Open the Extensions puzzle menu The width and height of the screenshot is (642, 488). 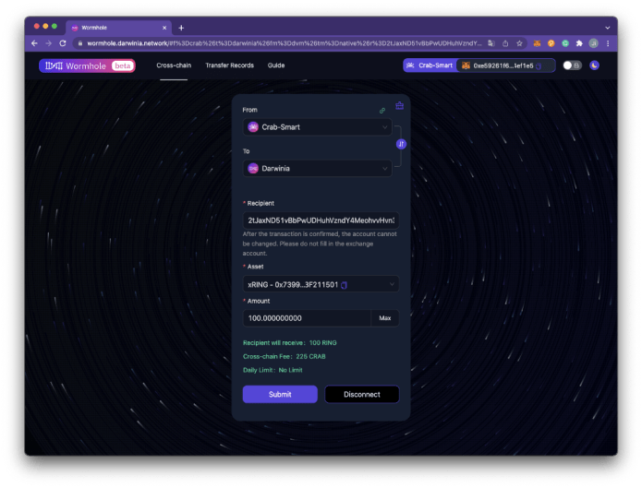click(x=579, y=43)
